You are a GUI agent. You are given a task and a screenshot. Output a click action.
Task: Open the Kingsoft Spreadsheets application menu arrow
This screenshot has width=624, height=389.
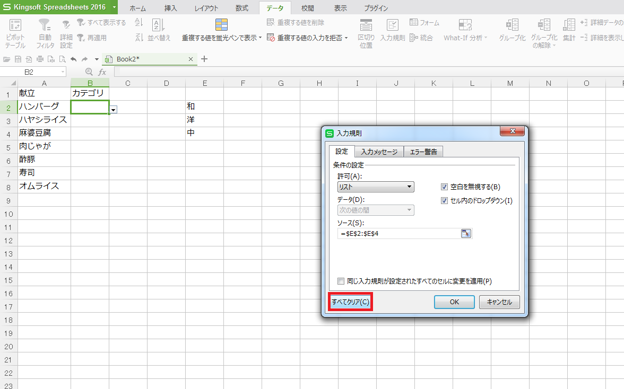[x=114, y=7]
